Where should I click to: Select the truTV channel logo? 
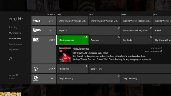tap(37, 21)
